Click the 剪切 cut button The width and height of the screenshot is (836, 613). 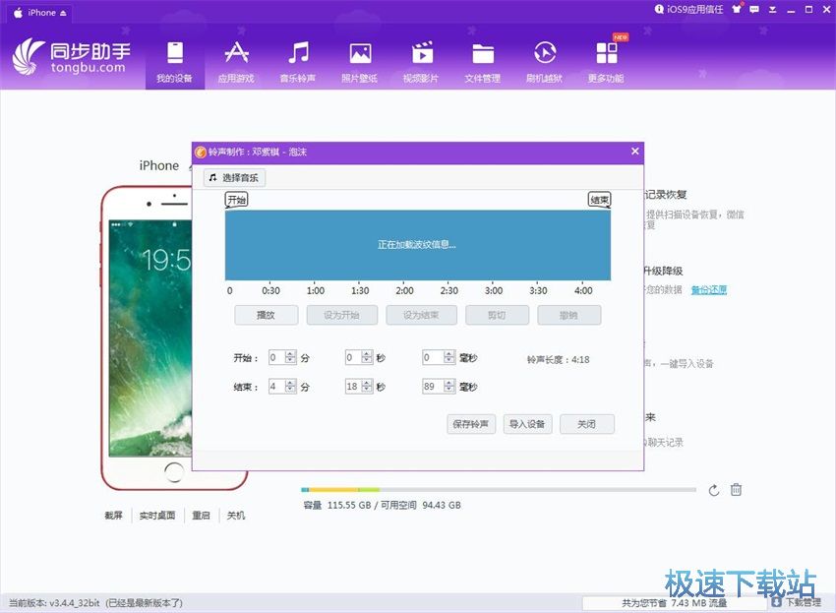tap(497, 315)
